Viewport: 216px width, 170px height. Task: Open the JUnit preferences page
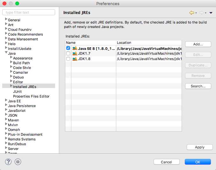coord(17,92)
